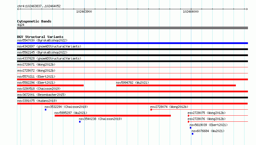Click the red nsv5994782 variant bar
Image resolution: width=256 pixels, height=145 pixels.
(176, 85)
